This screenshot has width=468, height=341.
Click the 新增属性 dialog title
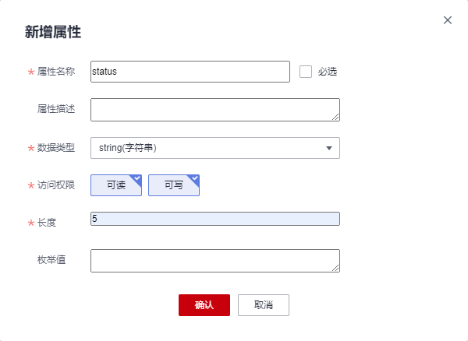[x=53, y=33]
